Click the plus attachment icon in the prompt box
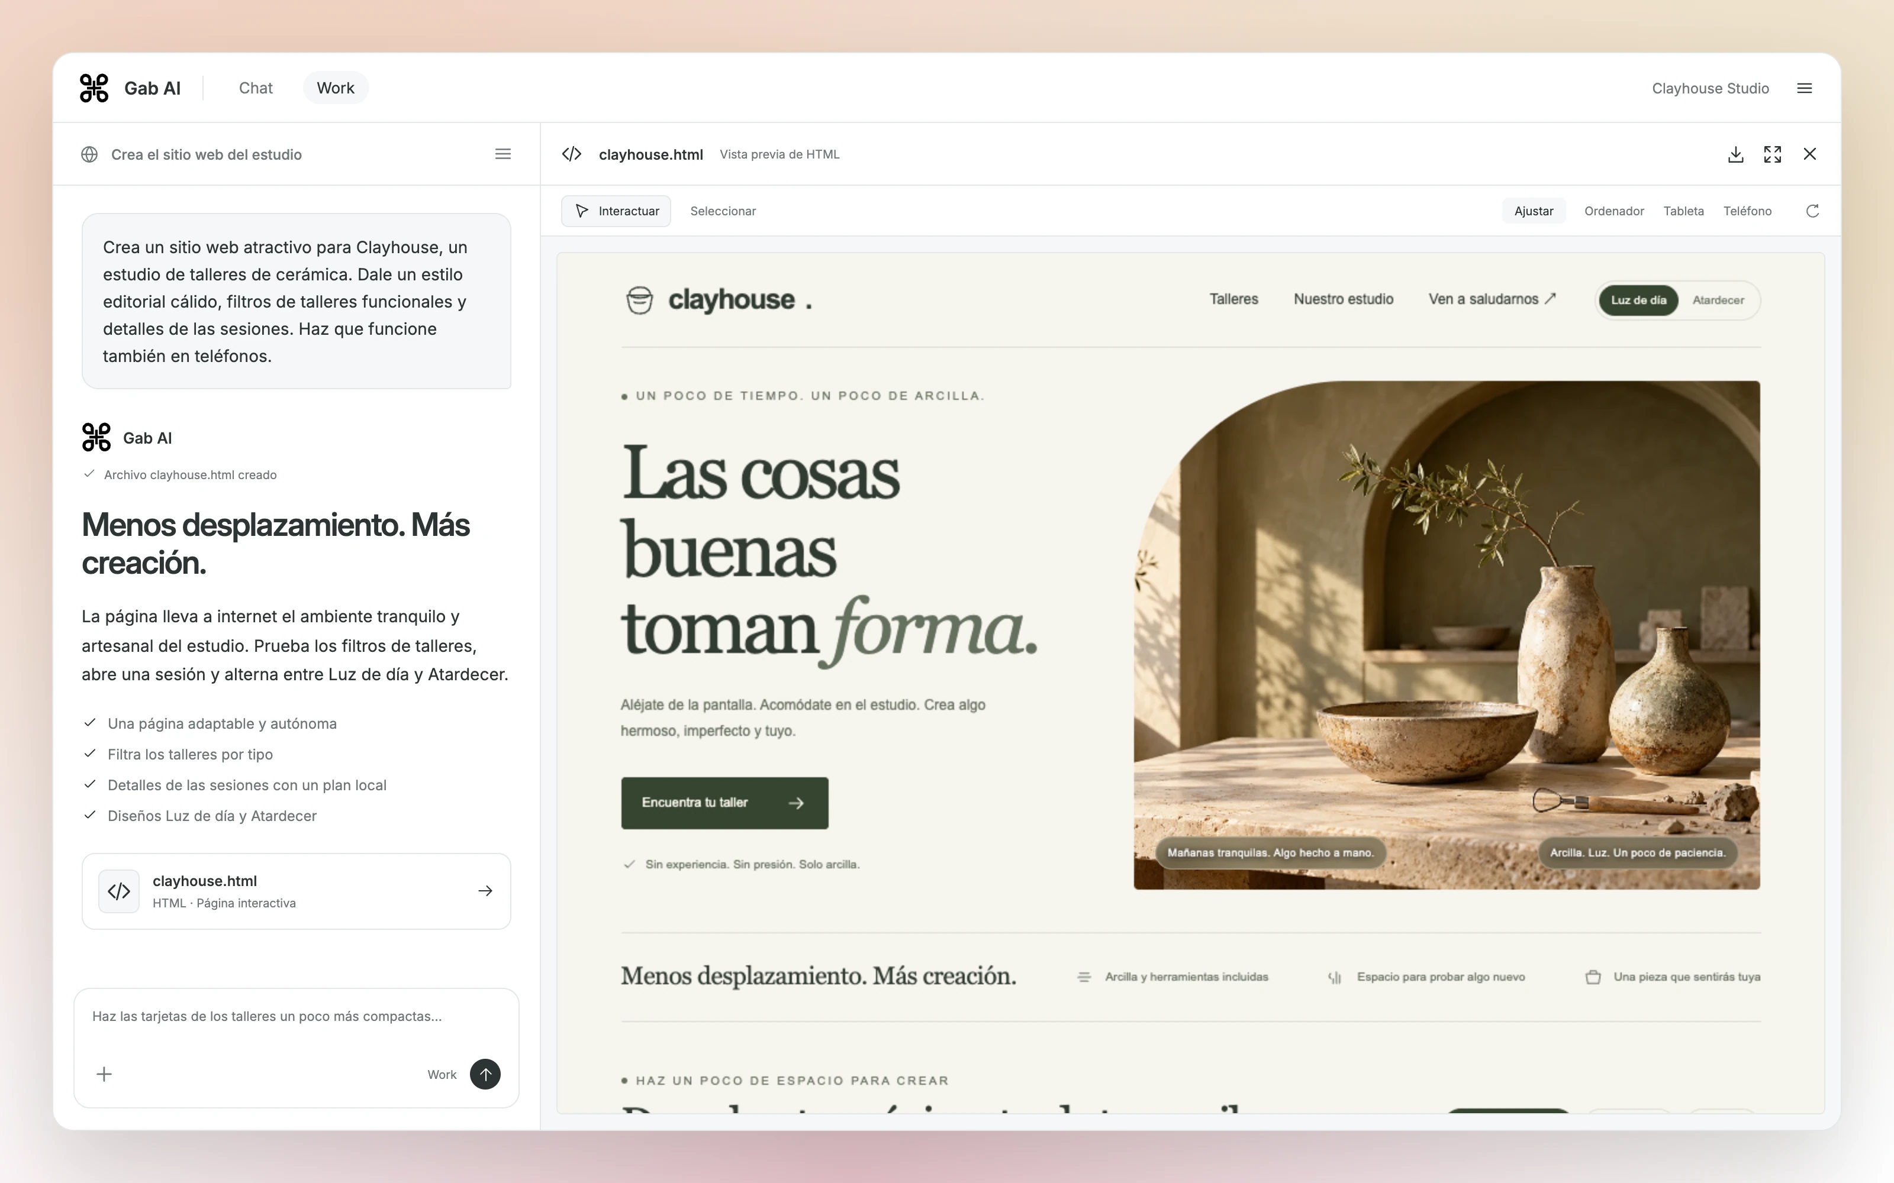This screenshot has width=1894, height=1183. (104, 1074)
